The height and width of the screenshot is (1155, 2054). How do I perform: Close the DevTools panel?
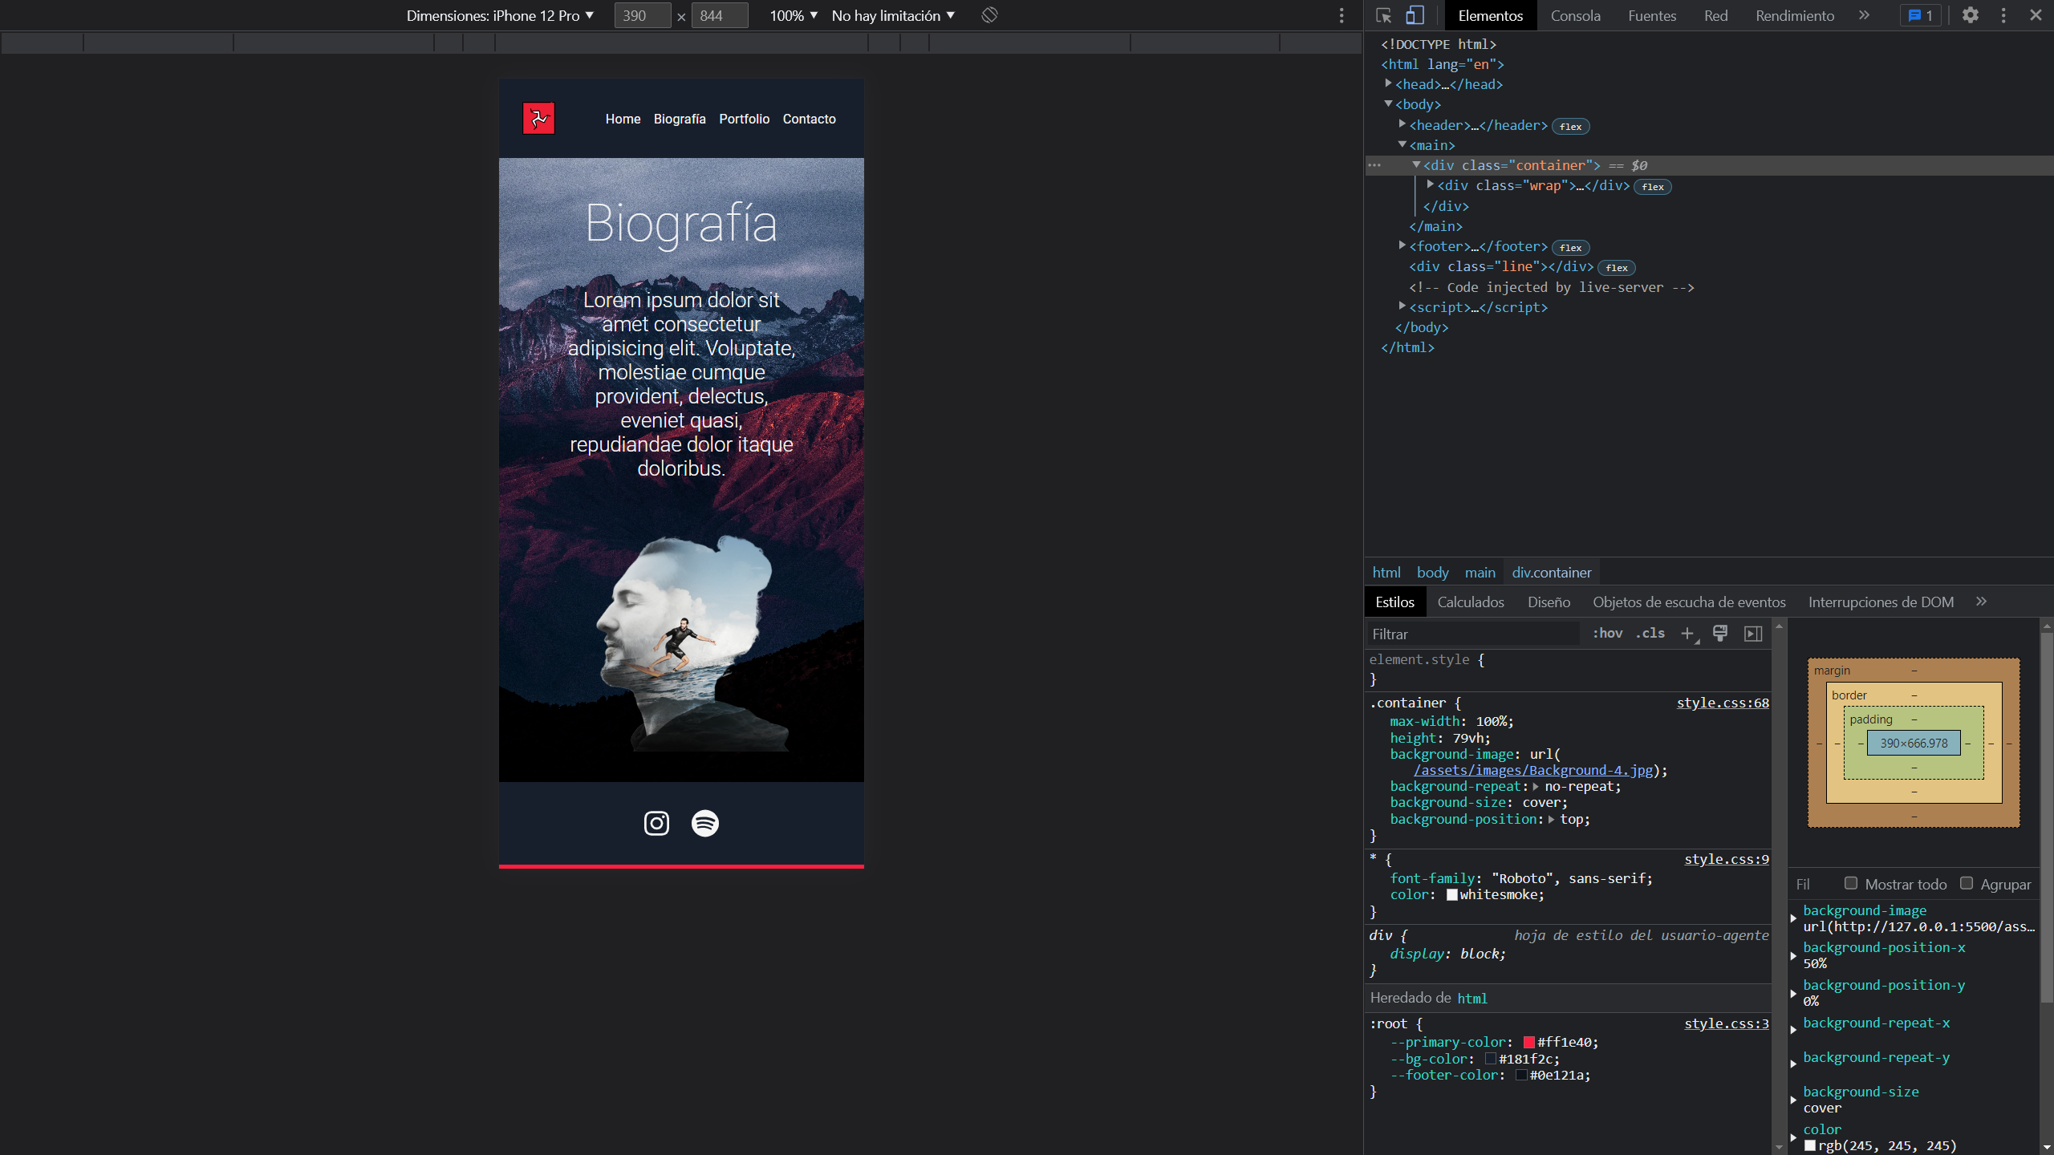tap(2036, 15)
